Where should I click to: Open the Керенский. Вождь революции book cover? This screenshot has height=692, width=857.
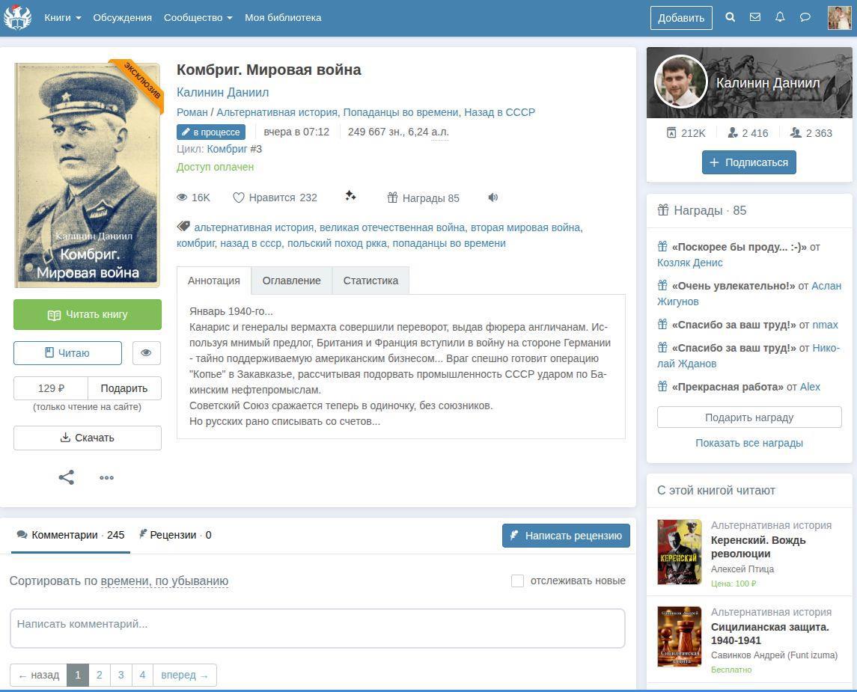tap(680, 551)
